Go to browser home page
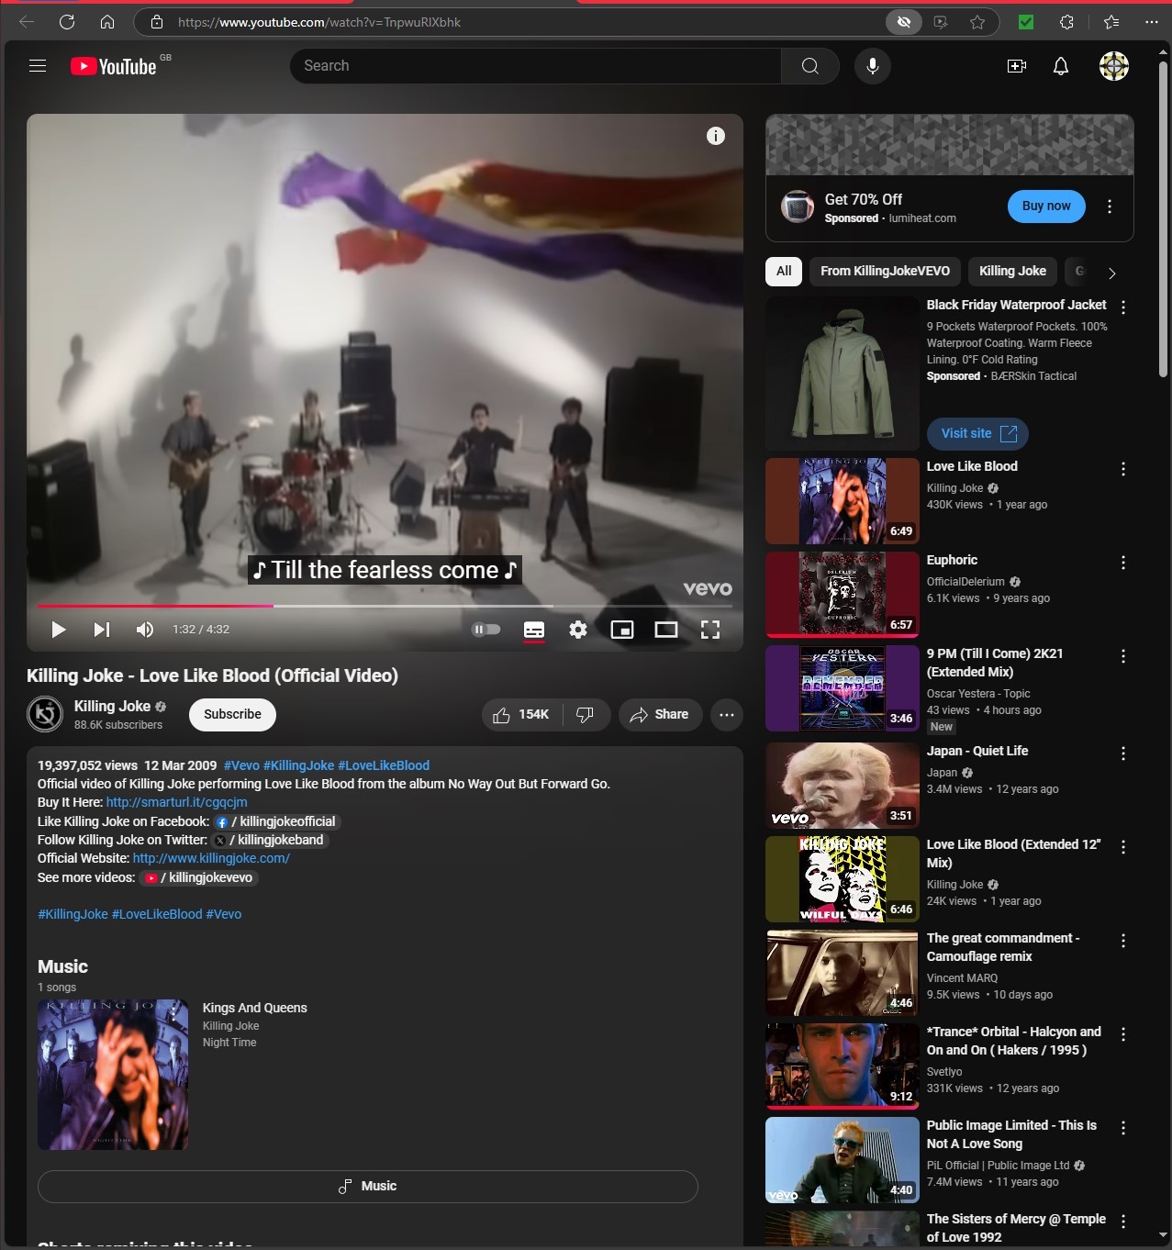The height and width of the screenshot is (1250, 1172). [107, 22]
